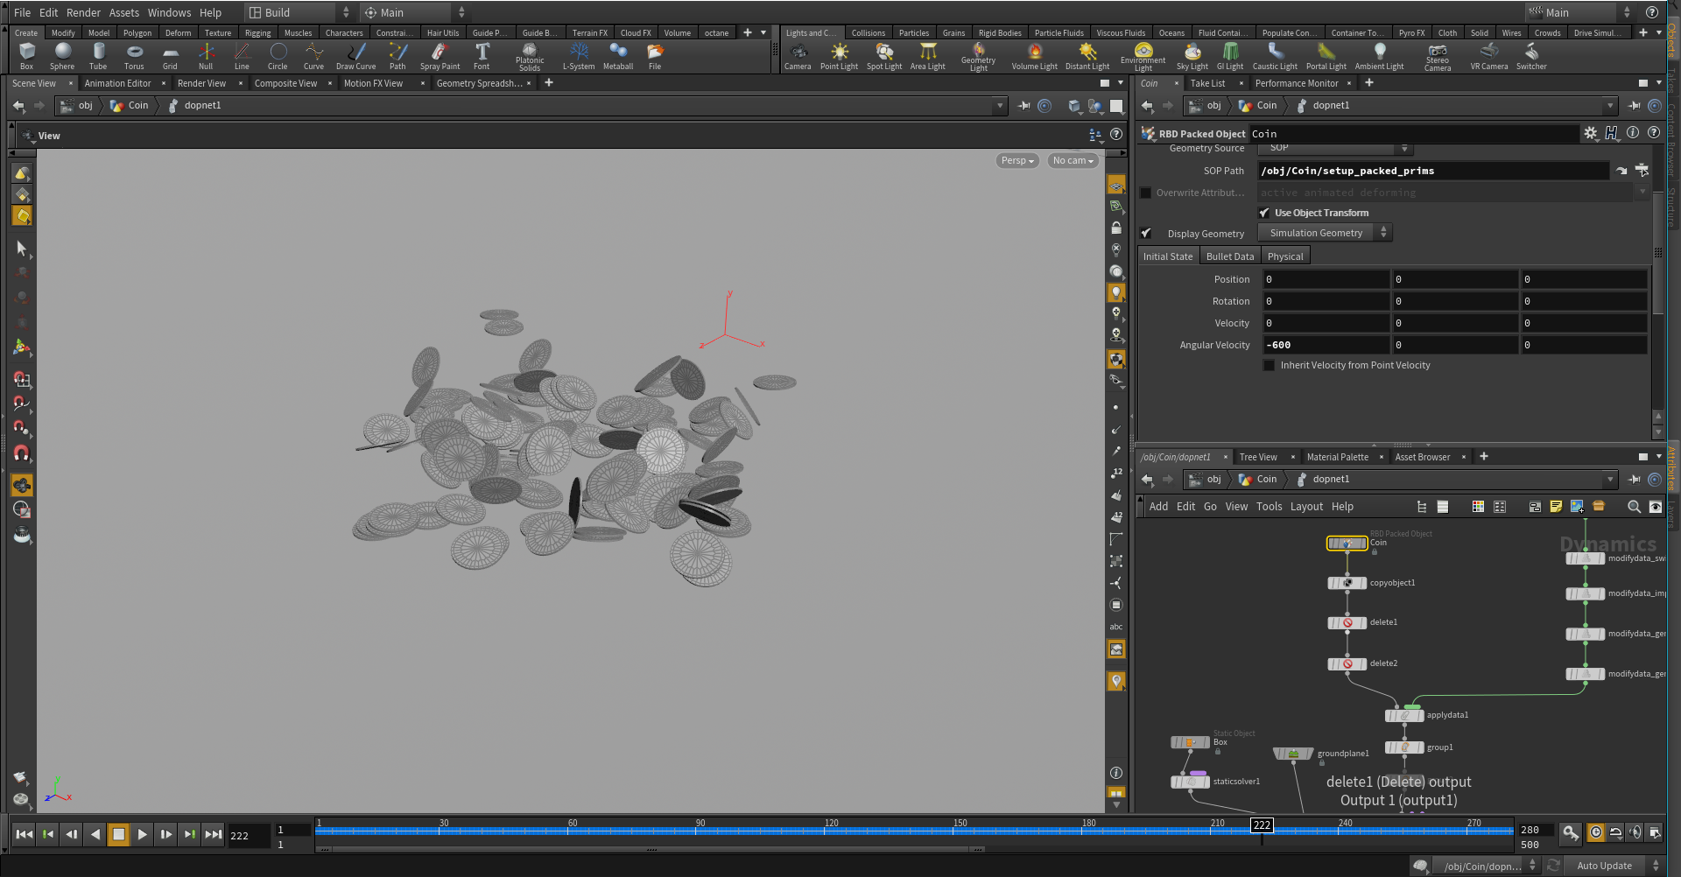Click the current frame number field
Image resolution: width=1681 pixels, height=877 pixels.
248,835
